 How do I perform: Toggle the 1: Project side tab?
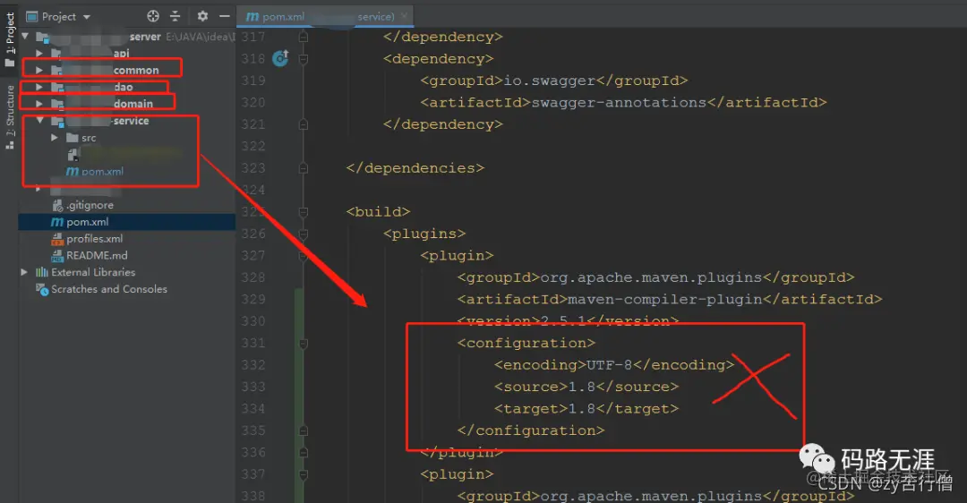tap(9, 38)
